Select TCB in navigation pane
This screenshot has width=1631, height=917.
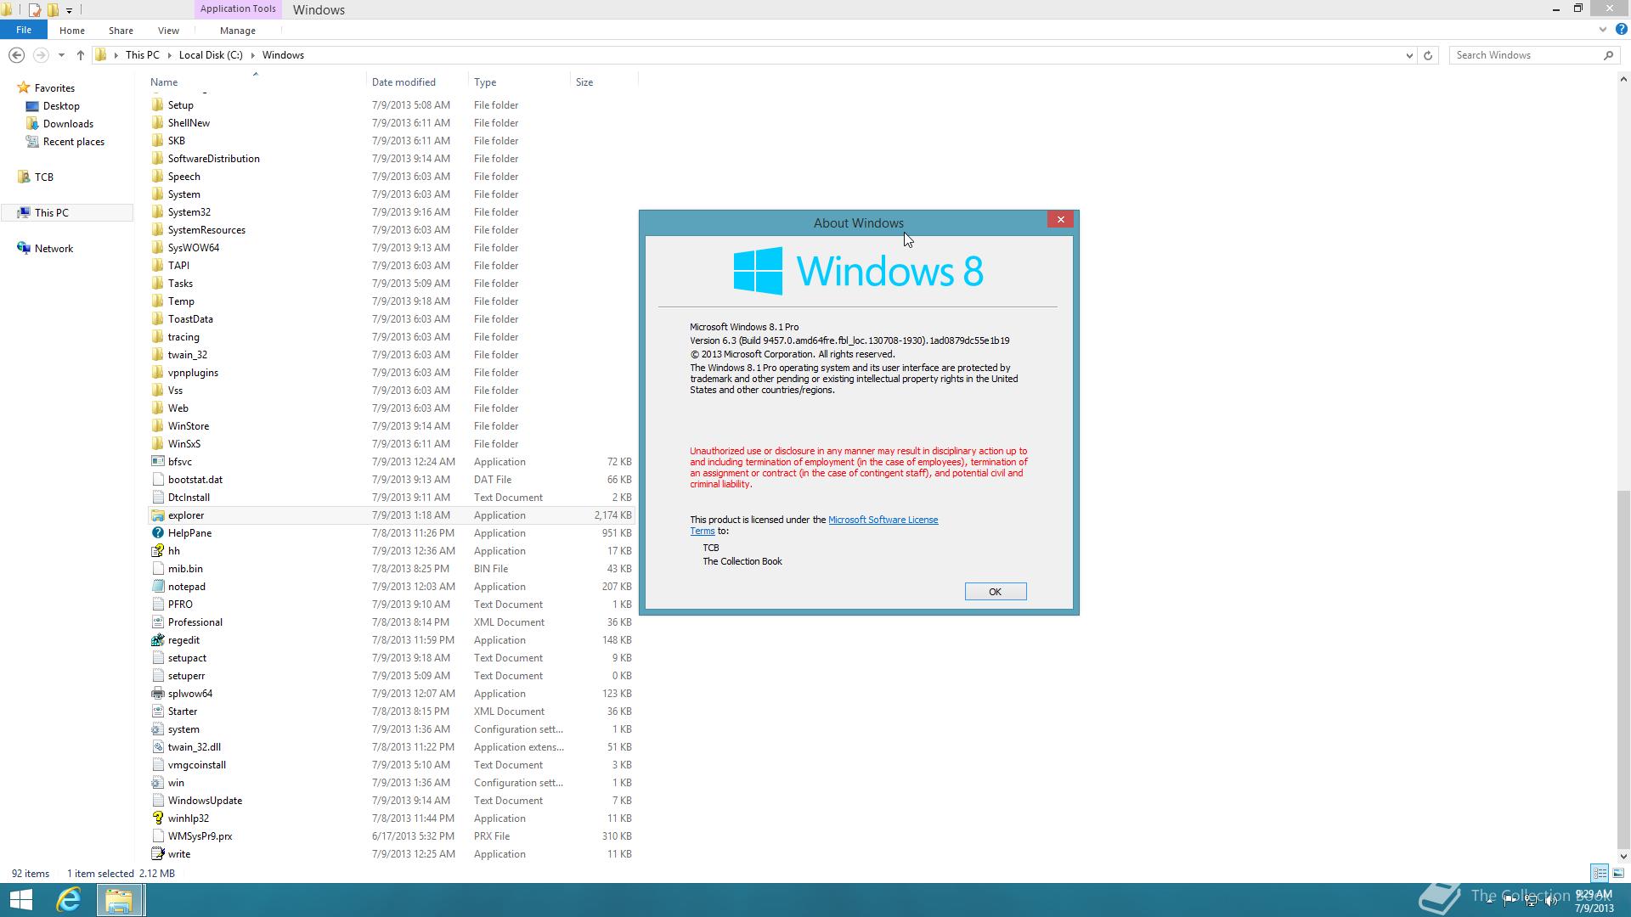click(43, 177)
